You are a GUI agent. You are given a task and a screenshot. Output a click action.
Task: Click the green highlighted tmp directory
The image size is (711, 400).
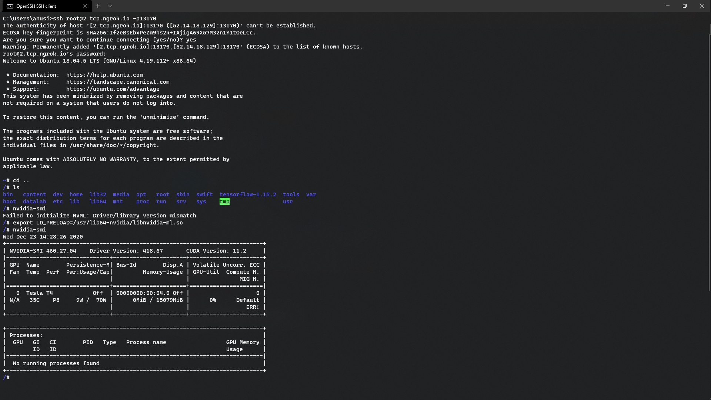pyautogui.click(x=224, y=201)
